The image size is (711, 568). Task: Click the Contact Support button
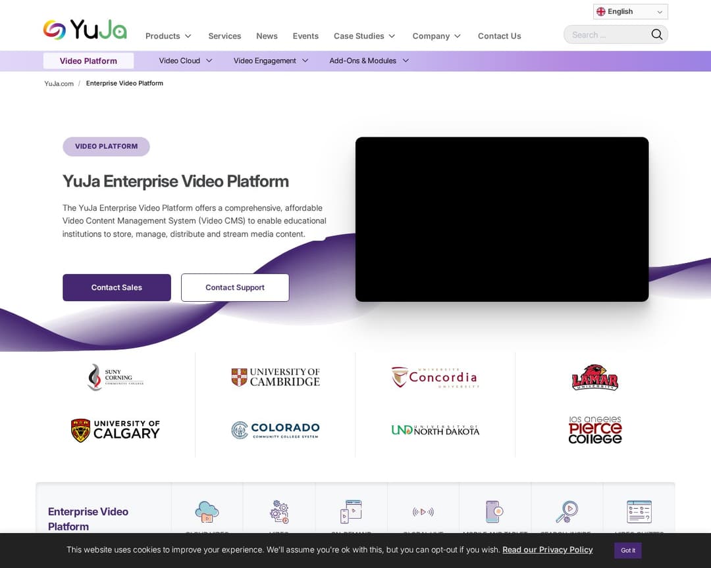pyautogui.click(x=235, y=288)
